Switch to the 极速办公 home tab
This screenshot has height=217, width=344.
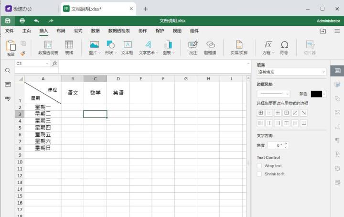click(19, 9)
